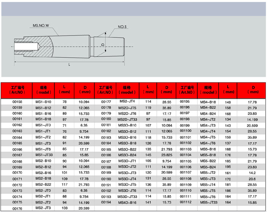Click the MS1-JT33 model entry
Screen dimensions: 267x212
coord(43,155)
